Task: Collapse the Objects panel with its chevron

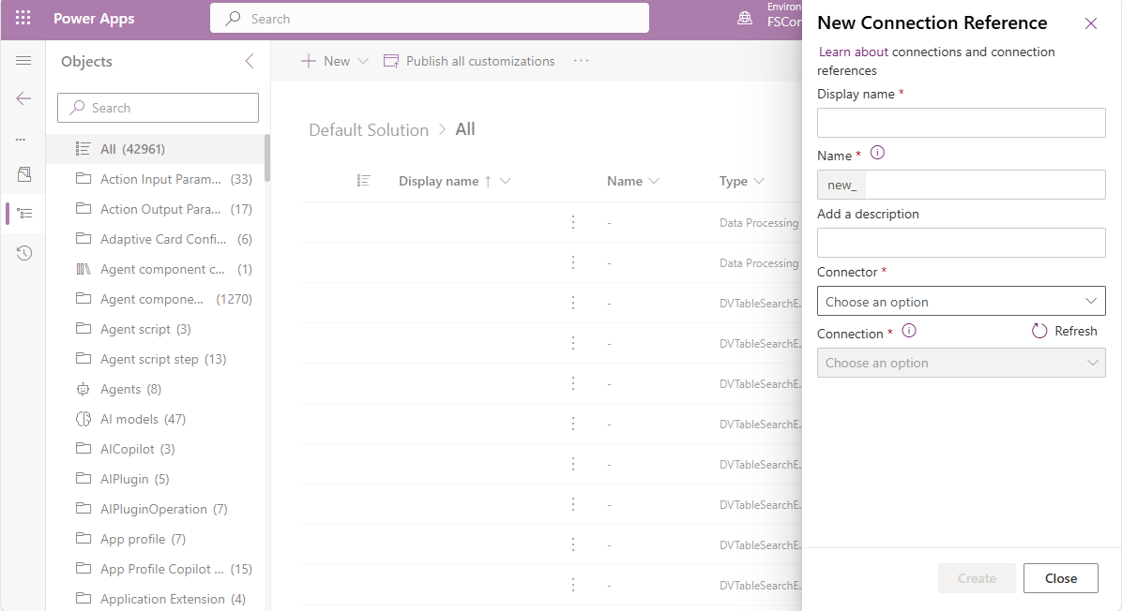Action: click(x=249, y=61)
